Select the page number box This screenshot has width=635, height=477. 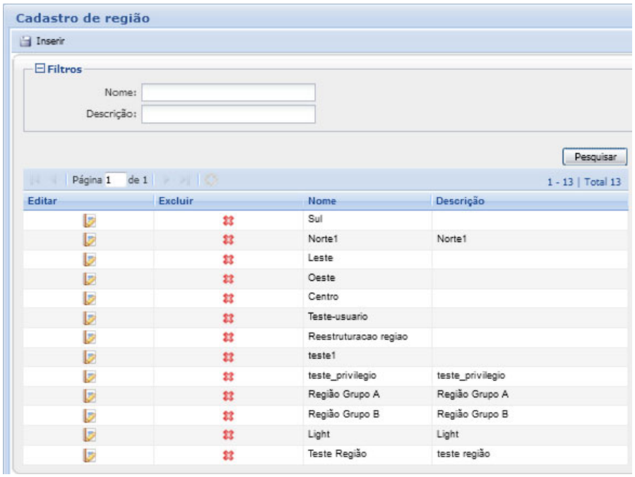(x=115, y=181)
